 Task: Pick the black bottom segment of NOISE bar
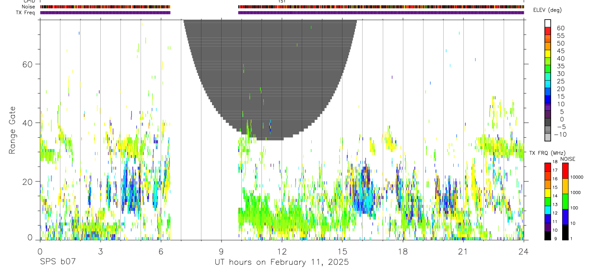[x=565, y=232]
